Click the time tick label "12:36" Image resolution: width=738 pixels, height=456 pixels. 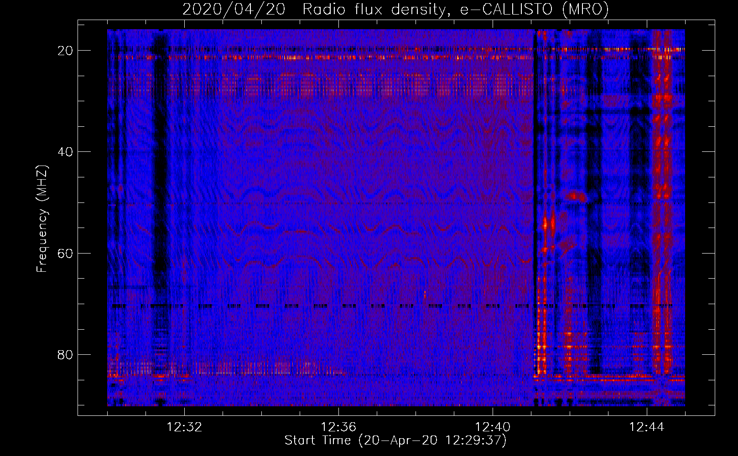pos(338,427)
